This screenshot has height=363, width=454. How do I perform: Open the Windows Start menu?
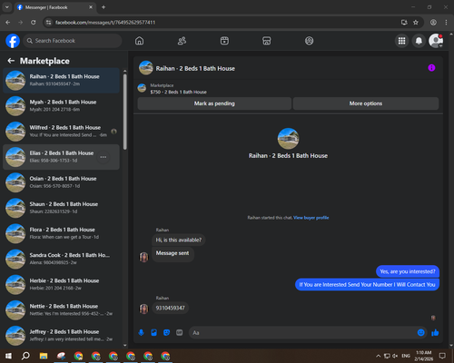tap(8, 356)
